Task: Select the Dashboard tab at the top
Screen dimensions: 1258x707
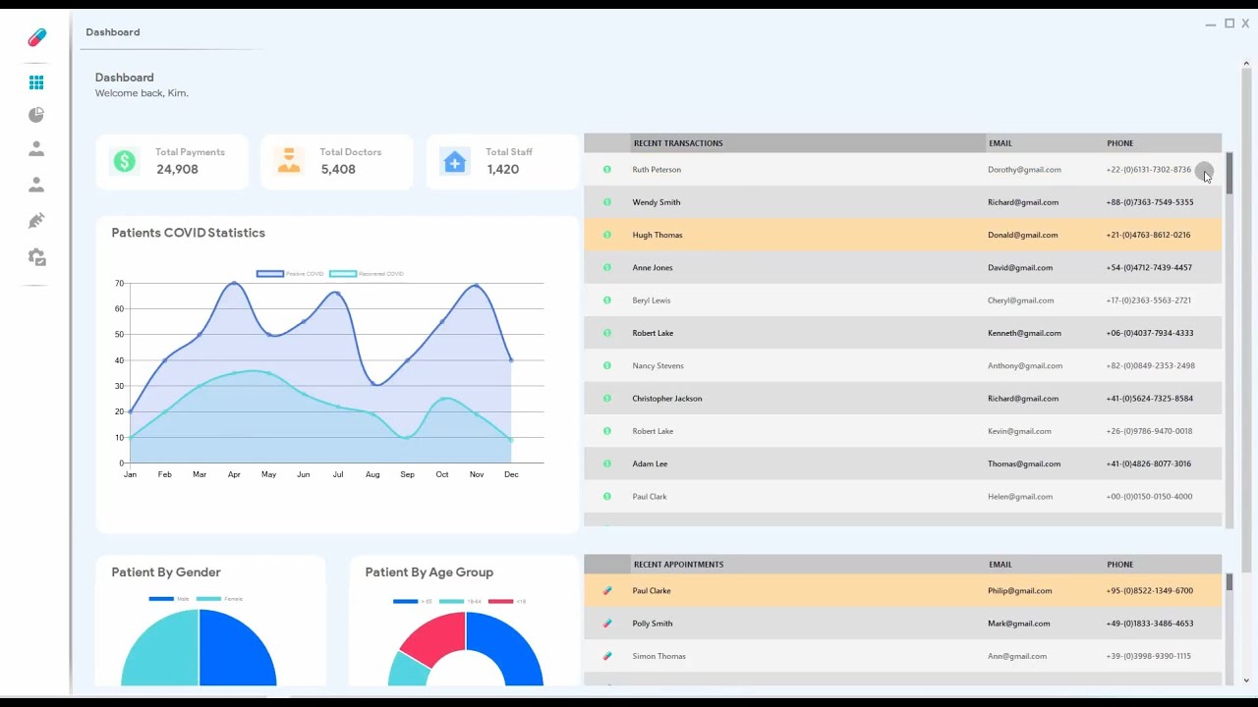Action: click(113, 32)
